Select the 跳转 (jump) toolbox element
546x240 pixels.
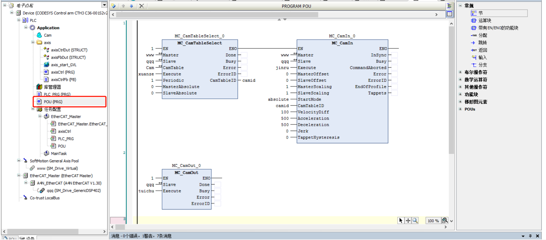click(x=479, y=43)
